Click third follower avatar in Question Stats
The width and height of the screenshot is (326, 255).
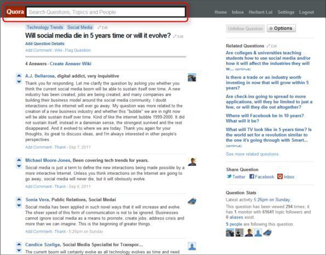(x=249, y=233)
